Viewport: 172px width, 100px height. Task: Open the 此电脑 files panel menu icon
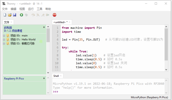tap(44, 27)
